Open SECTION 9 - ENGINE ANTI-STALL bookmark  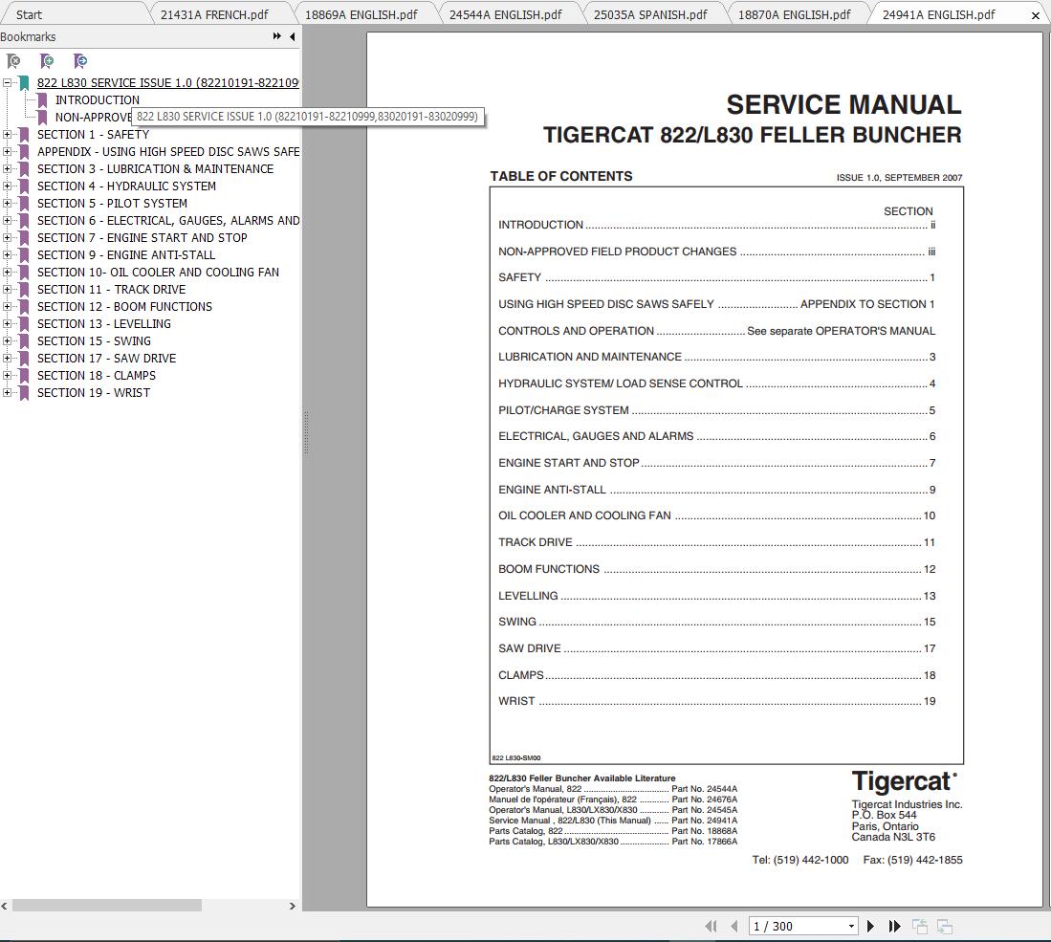pyautogui.click(x=126, y=255)
